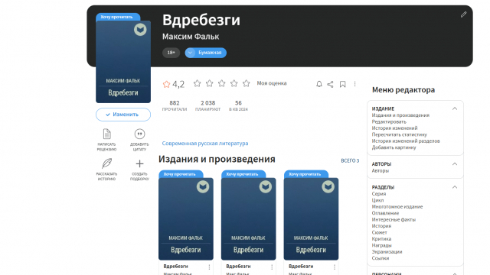
Task: Open История изменений разделов menu item
Action: [x=406, y=141]
